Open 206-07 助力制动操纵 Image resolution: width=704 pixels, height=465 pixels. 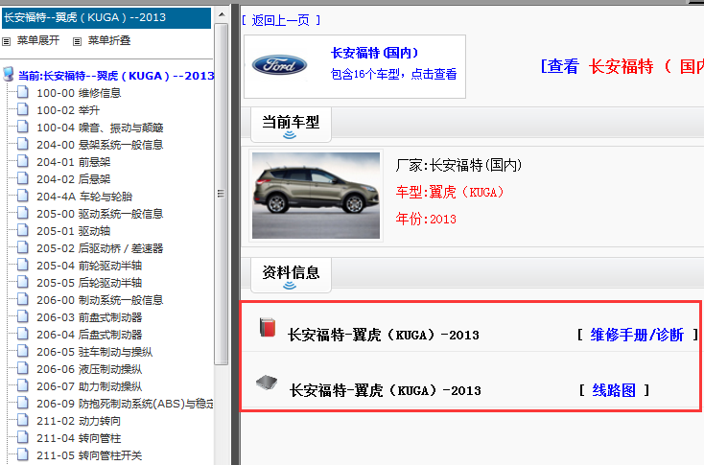point(89,386)
